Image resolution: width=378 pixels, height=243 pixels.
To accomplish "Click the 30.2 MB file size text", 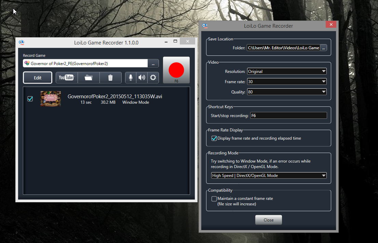I will pyautogui.click(x=108, y=102).
